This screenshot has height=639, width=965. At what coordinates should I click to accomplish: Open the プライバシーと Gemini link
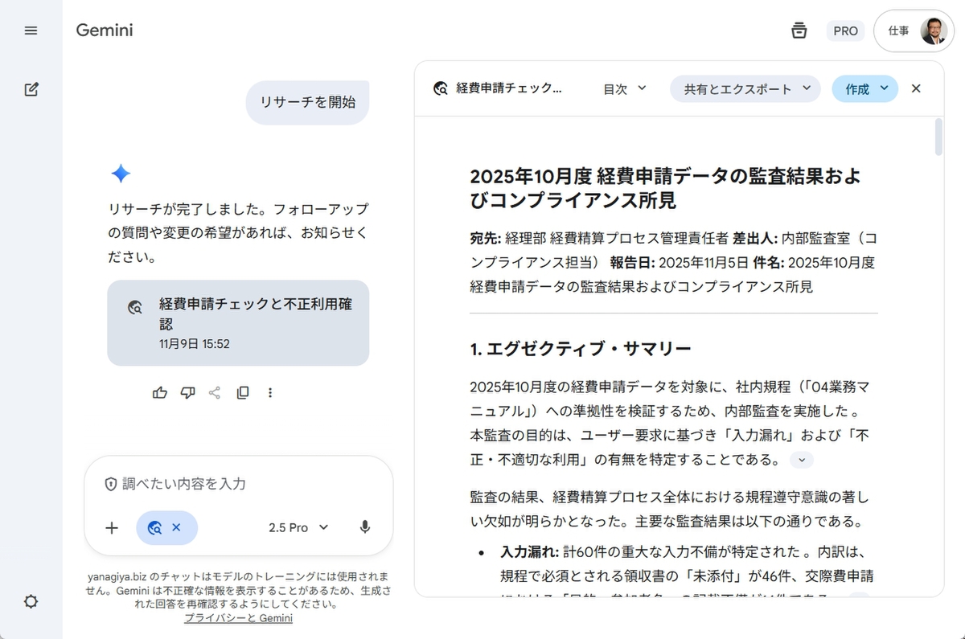click(238, 618)
